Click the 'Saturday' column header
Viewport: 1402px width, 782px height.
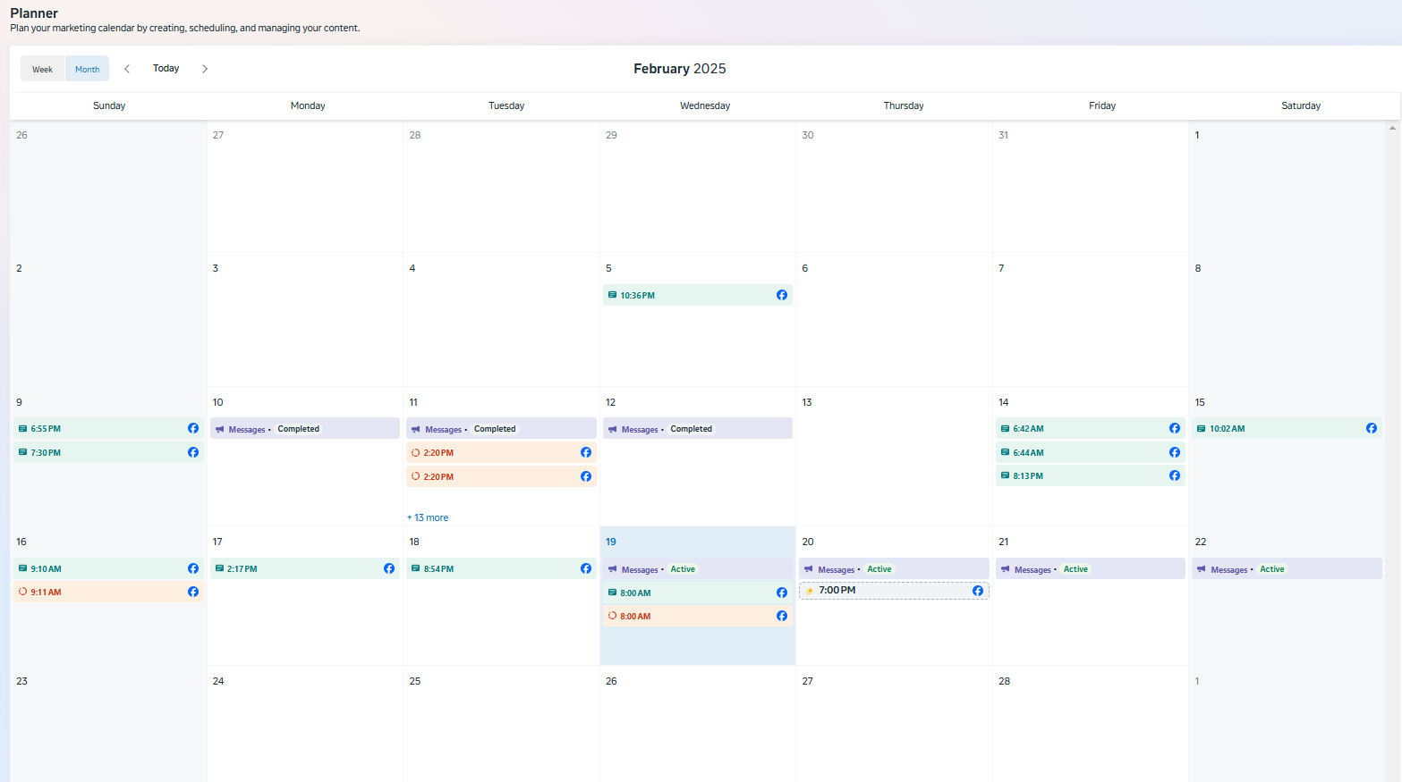click(x=1301, y=105)
